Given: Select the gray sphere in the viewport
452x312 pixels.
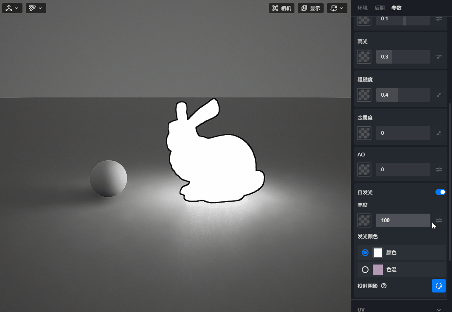Looking at the screenshot, I should (108, 178).
